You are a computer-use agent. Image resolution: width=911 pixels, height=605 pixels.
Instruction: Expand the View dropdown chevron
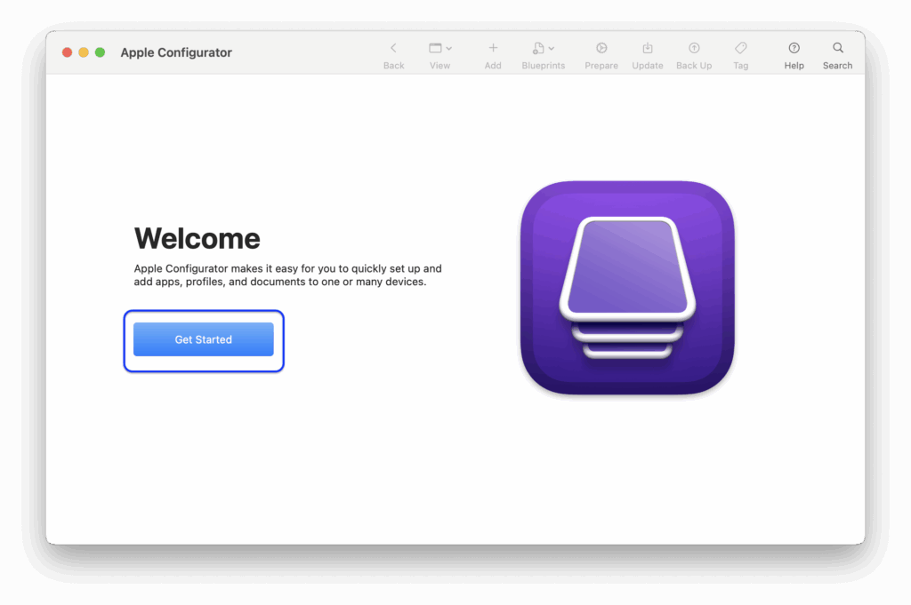pos(448,49)
